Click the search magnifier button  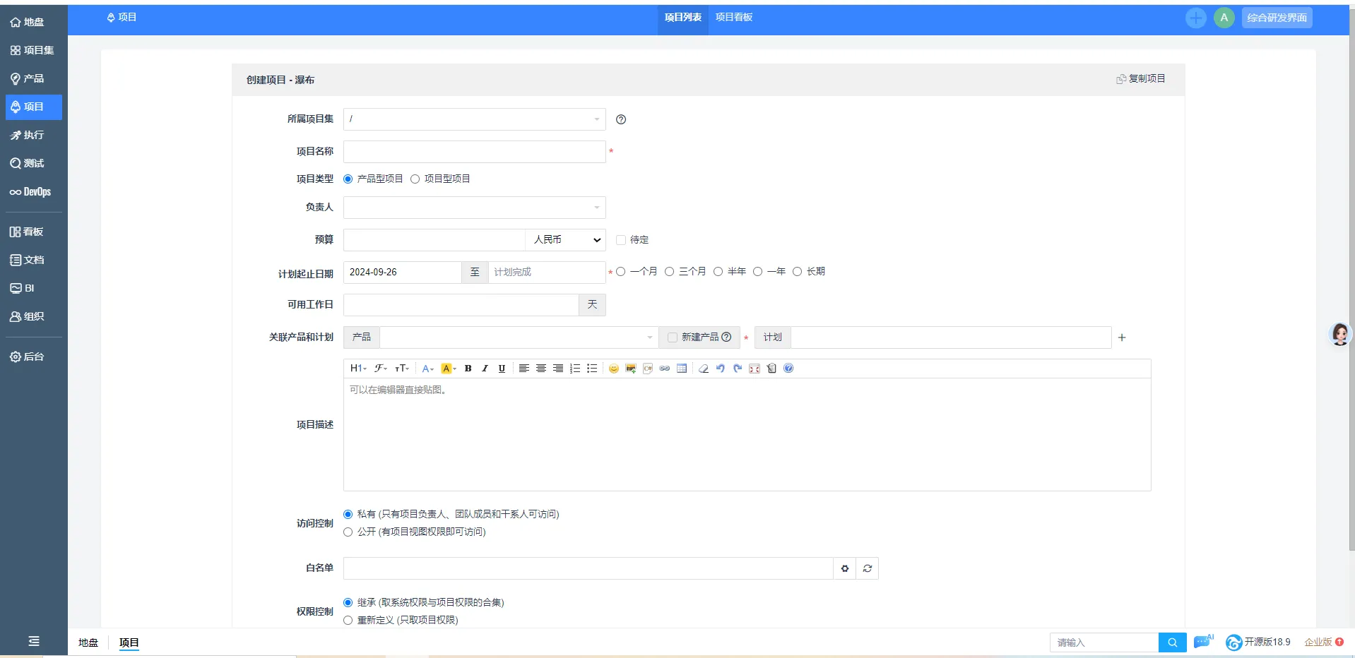point(1173,642)
